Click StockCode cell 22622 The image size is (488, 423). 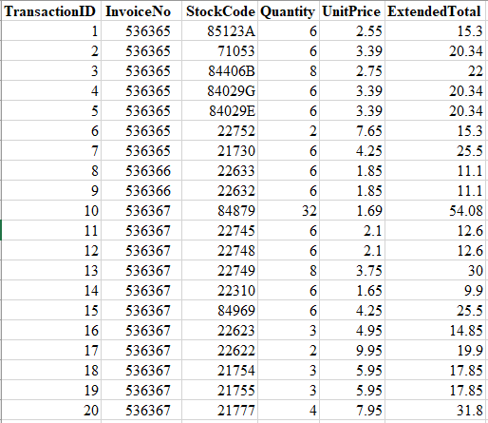click(x=220, y=351)
